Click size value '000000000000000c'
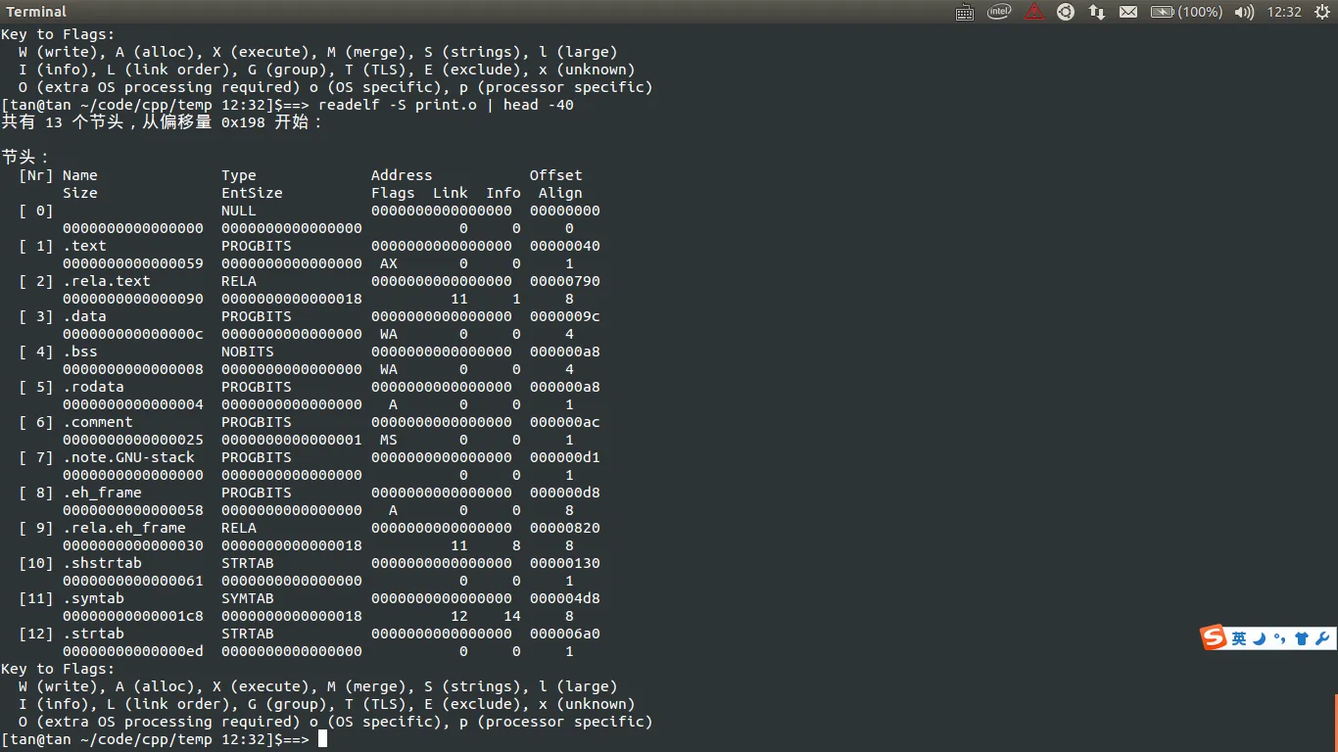The image size is (1338, 752). 133,334
